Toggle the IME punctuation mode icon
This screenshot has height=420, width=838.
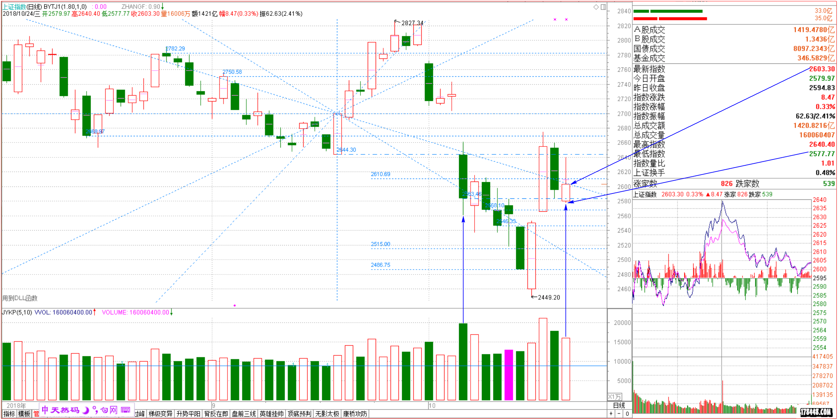(95, 410)
